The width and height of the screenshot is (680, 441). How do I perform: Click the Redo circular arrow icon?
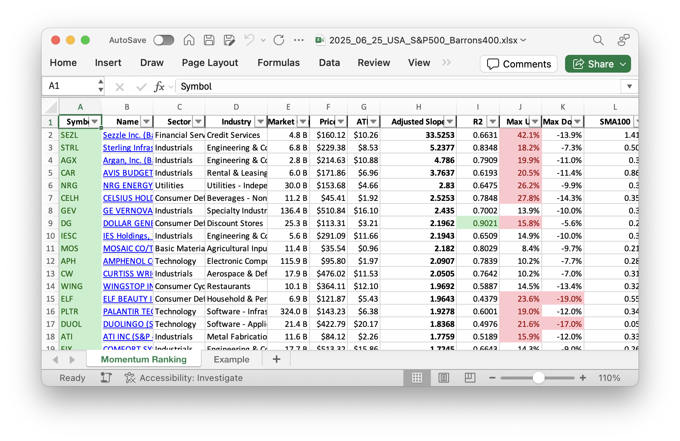tap(279, 40)
